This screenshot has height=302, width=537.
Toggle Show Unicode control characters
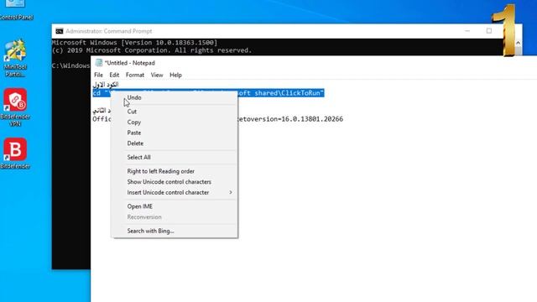pos(175,182)
